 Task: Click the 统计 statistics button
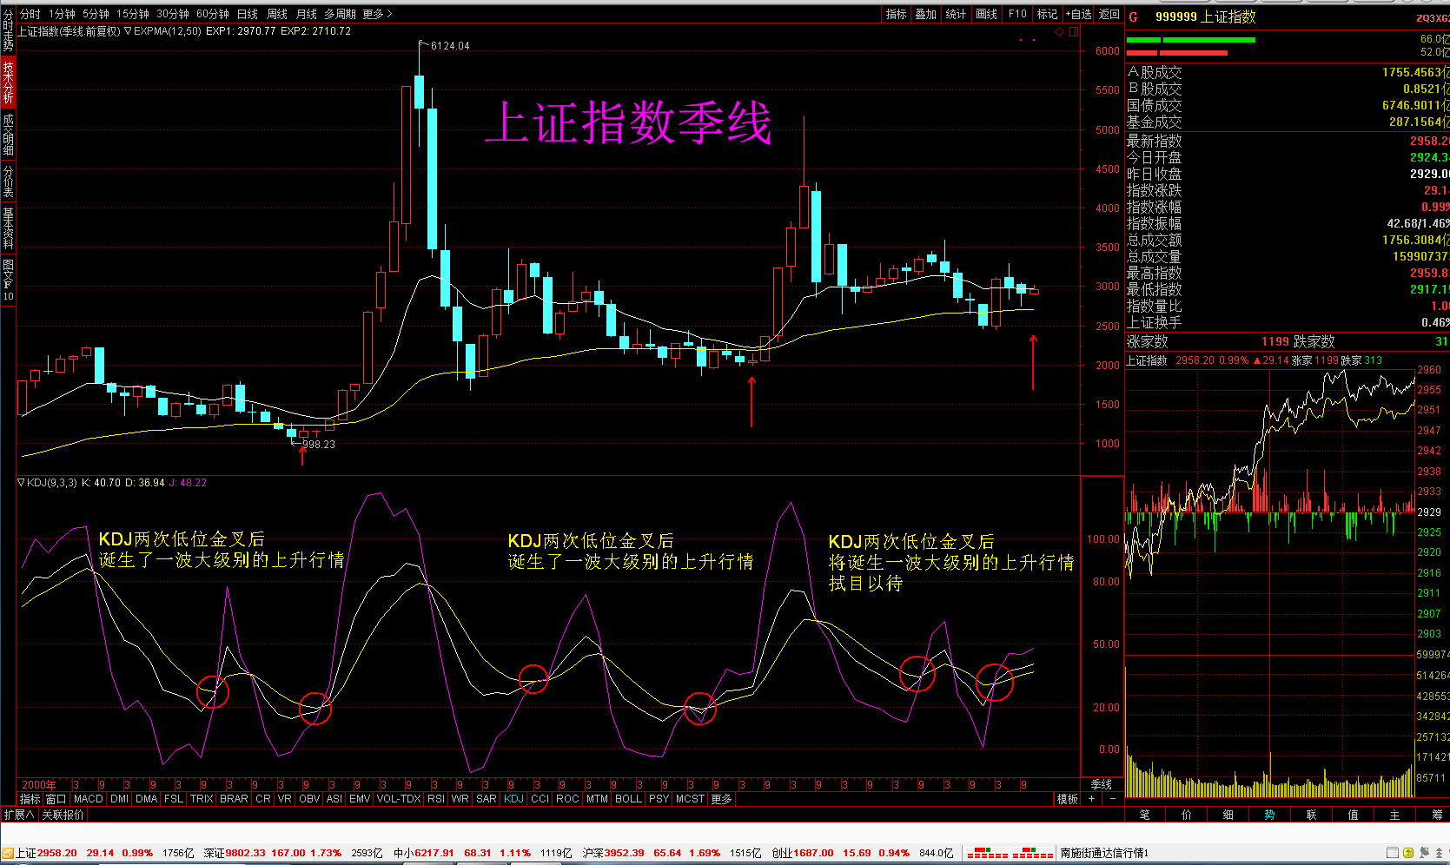point(956,14)
